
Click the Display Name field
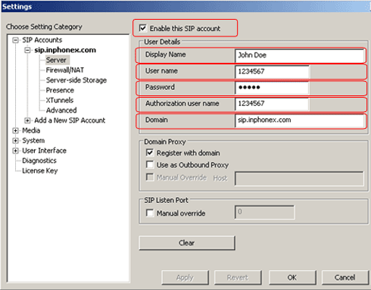[x=299, y=55]
